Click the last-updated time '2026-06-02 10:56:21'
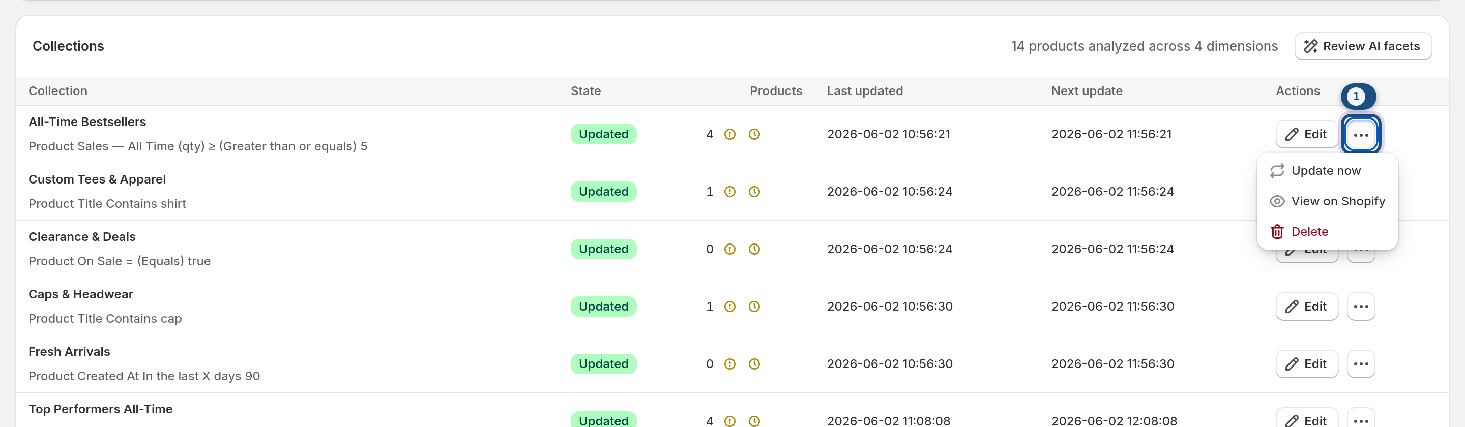The image size is (1465, 427). pos(888,134)
